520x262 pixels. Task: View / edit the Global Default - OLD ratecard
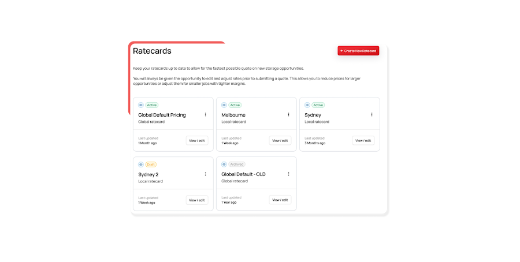coord(280,200)
